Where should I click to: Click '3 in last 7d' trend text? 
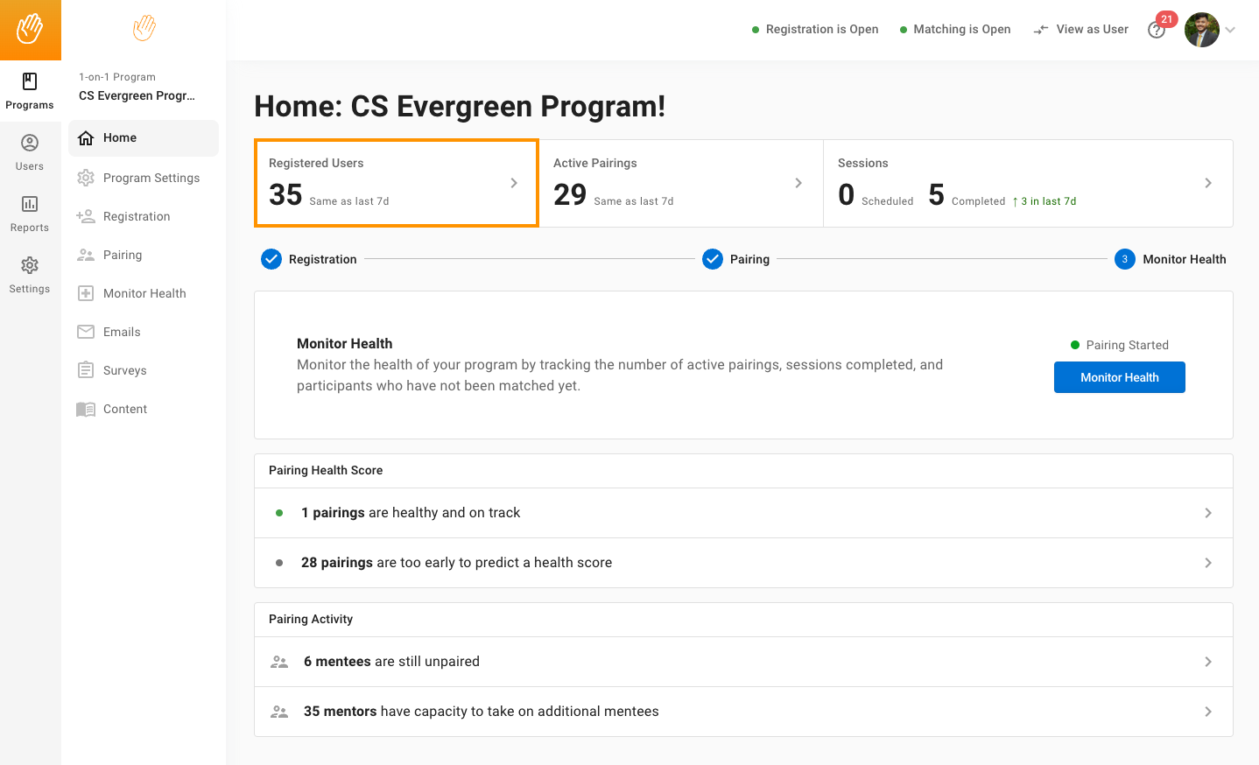click(1044, 201)
